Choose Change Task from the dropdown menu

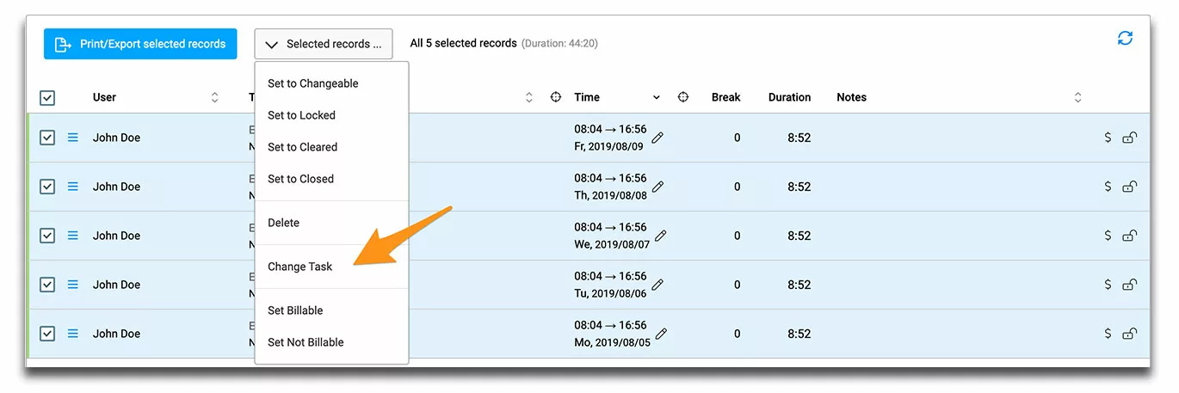pyautogui.click(x=299, y=267)
